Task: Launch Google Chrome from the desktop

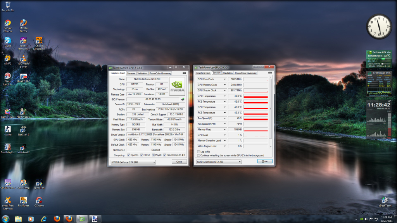Action: (8, 26)
